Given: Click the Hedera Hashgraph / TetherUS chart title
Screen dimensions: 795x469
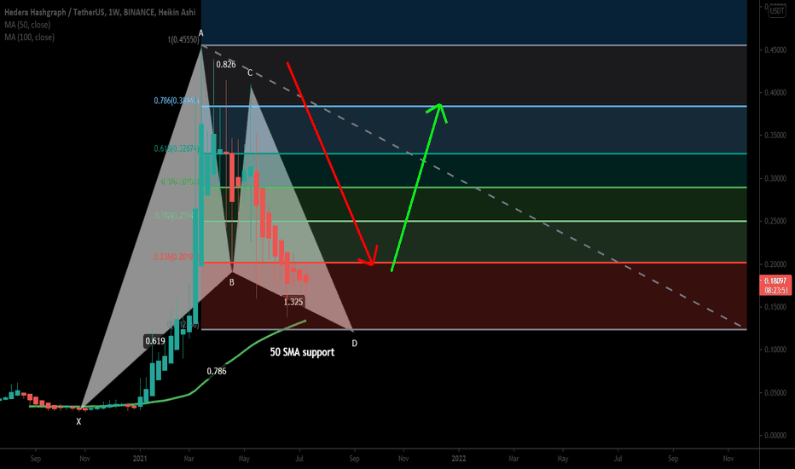Looking at the screenshot, I should (x=99, y=12).
